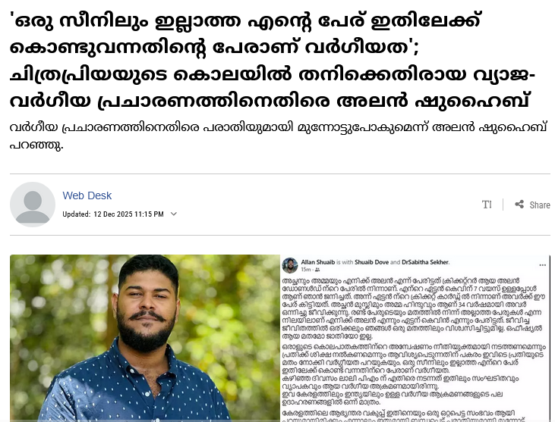Viewport: 555px width, 422px height.
Task: Click the Shuaib Dove tagged name
Action: (x=372, y=262)
